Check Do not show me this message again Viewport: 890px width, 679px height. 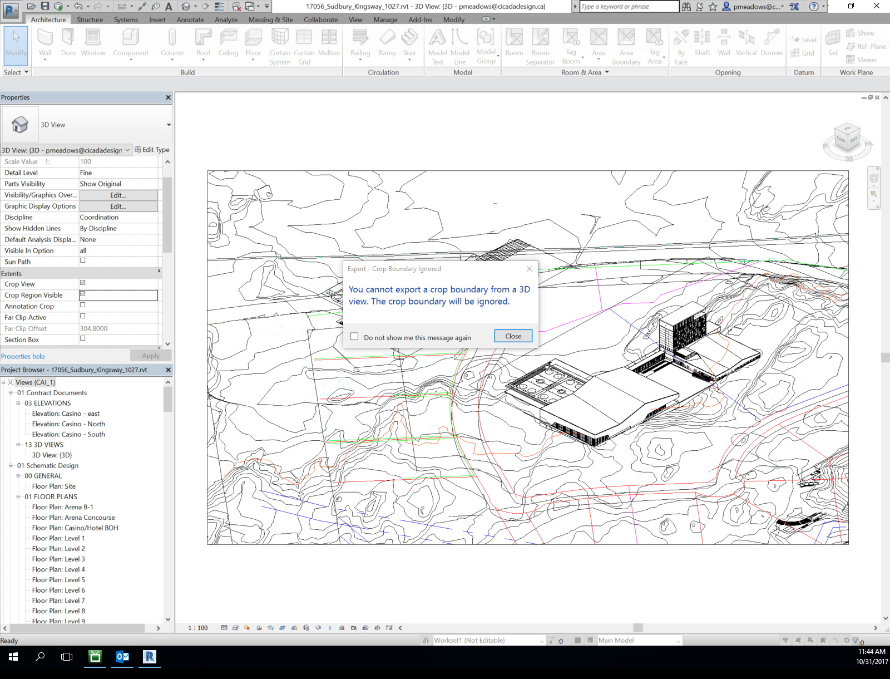pyautogui.click(x=354, y=336)
